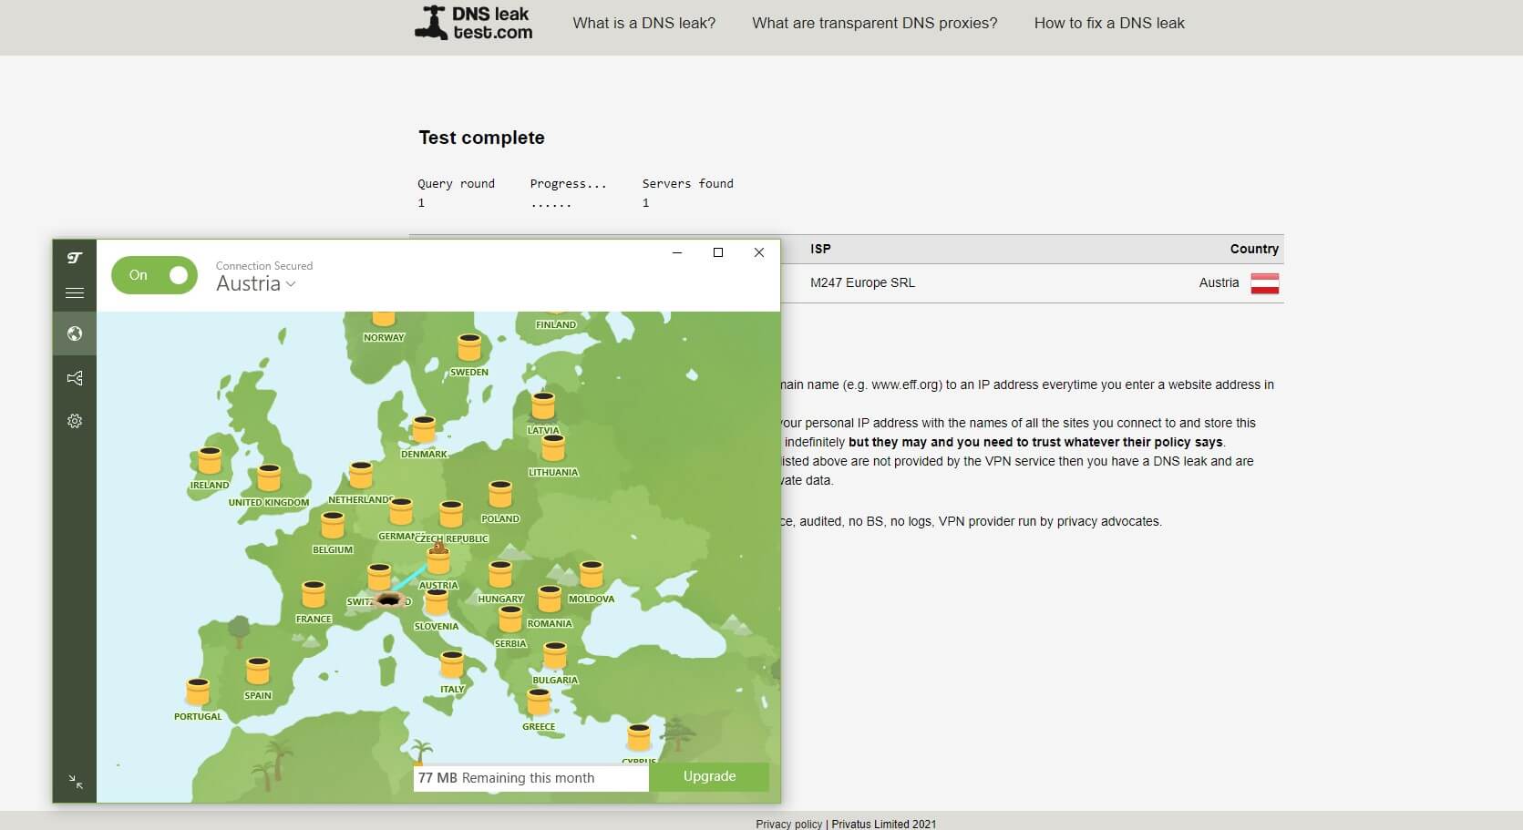This screenshot has height=830, width=1523.
Task: Maximize the TunnelBear window
Action: [x=718, y=252]
